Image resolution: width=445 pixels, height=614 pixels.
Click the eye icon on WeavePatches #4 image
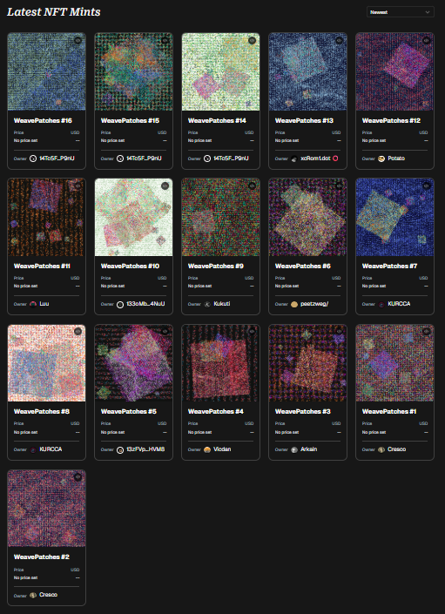[252, 331]
